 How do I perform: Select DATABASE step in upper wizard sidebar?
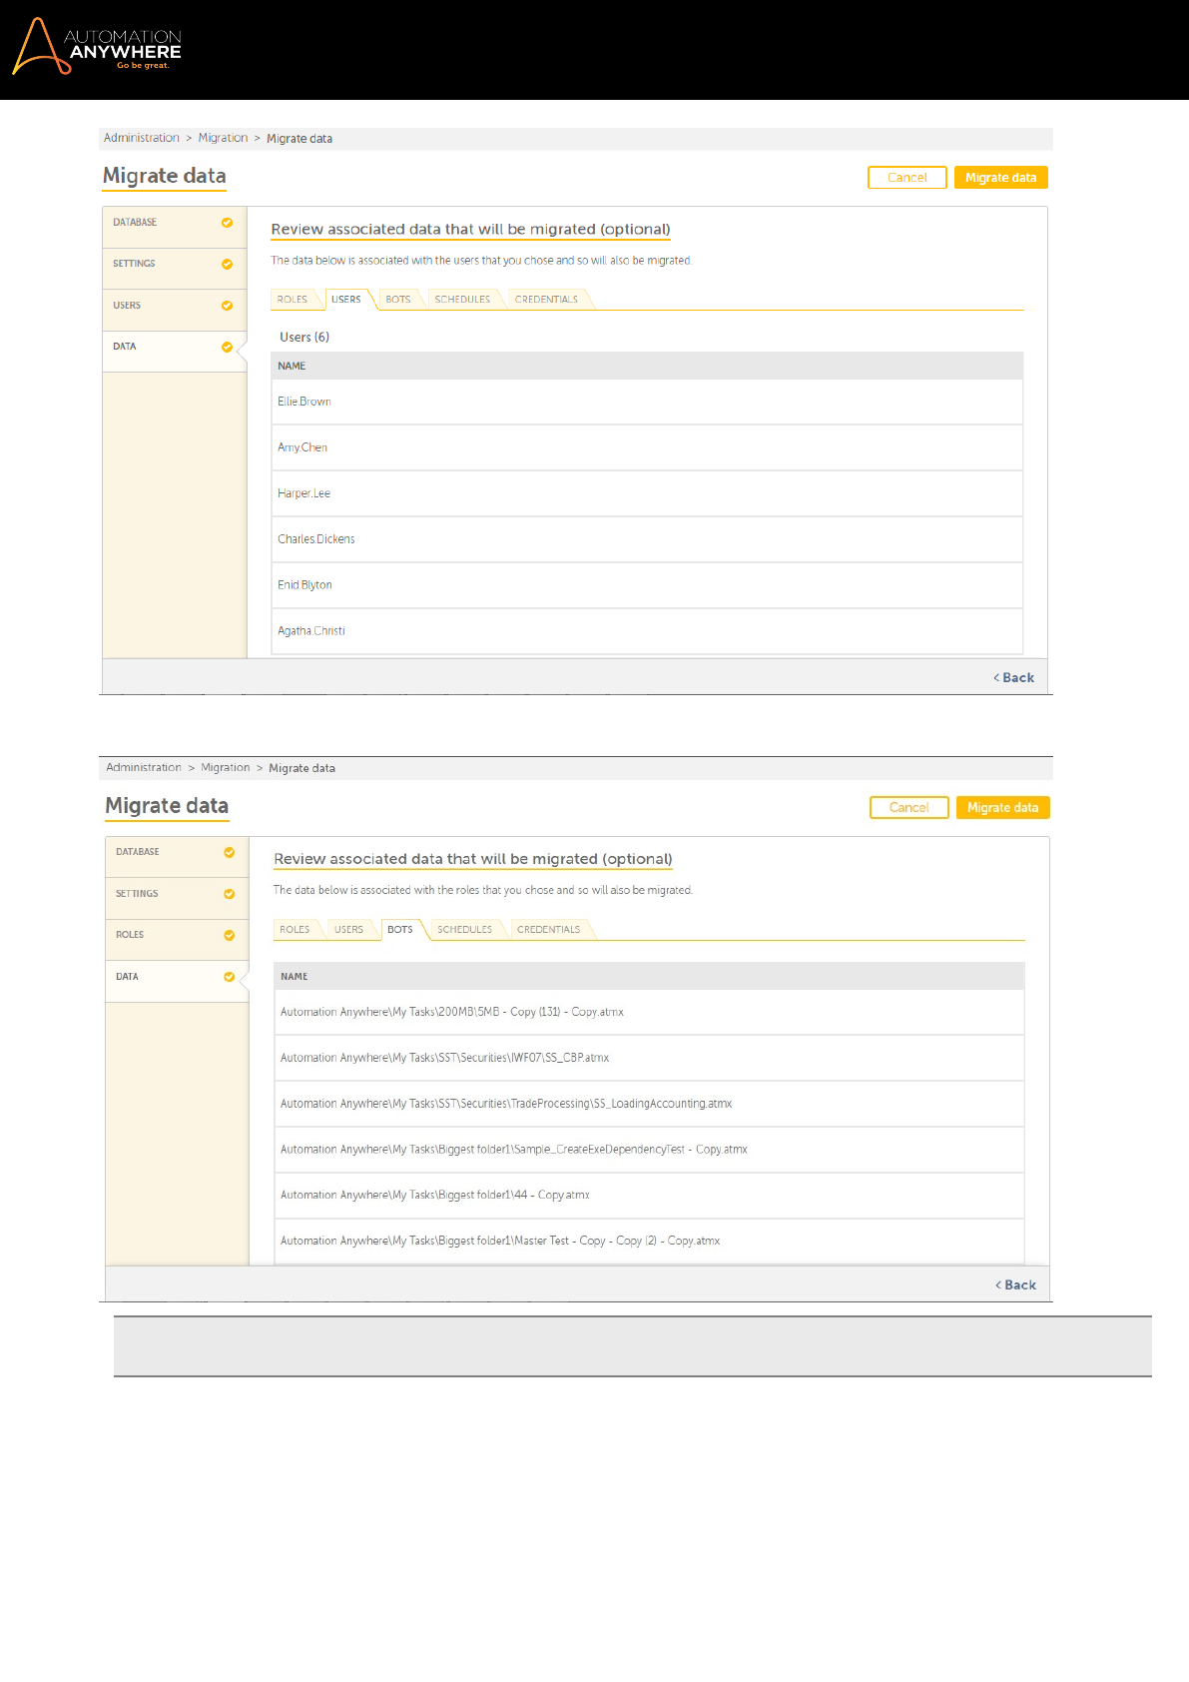pyautogui.click(x=175, y=228)
